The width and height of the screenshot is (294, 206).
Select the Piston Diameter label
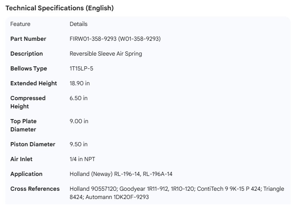33,144
